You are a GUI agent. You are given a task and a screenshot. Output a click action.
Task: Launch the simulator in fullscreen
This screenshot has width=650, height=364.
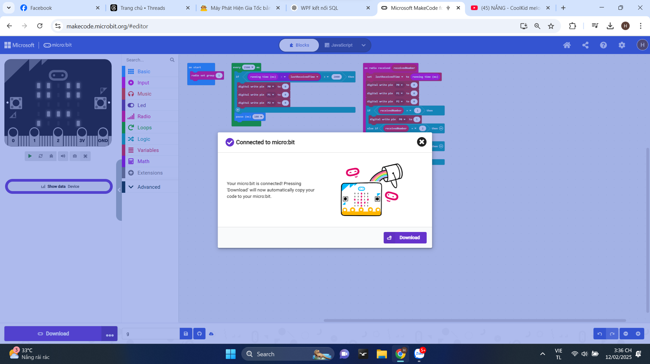[x=86, y=156]
